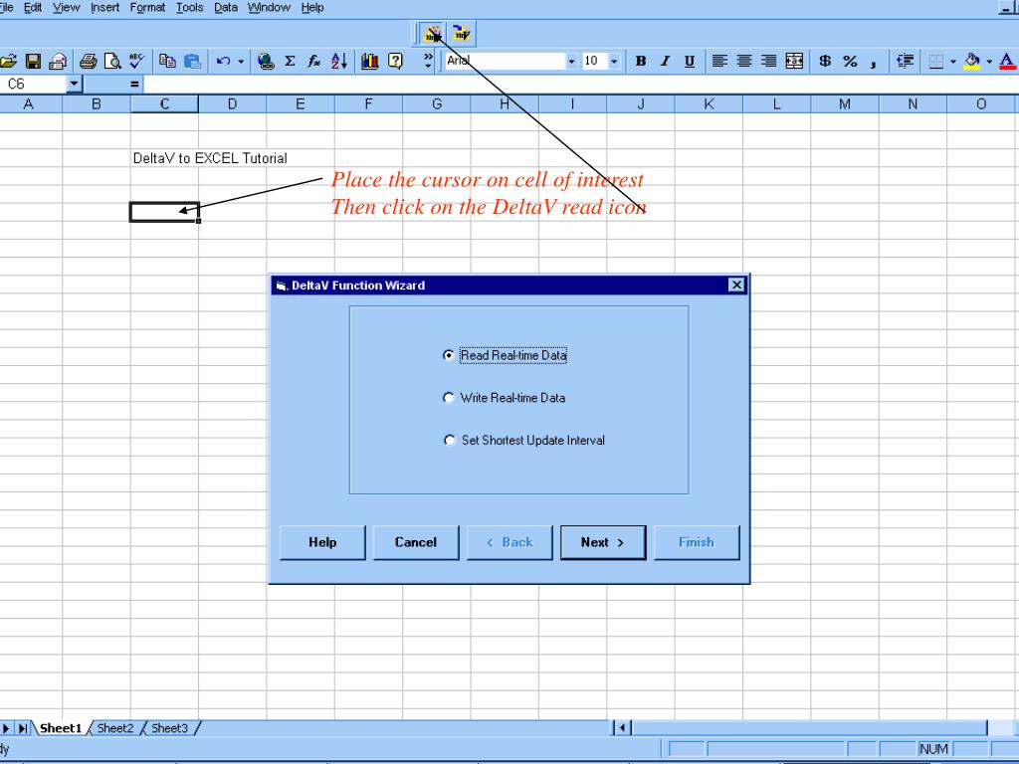Launch the Chart Wizard icon
The width and height of the screenshot is (1019, 764).
(370, 61)
